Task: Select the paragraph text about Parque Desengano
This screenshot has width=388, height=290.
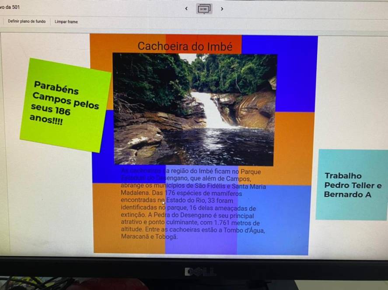Action: 192,204
